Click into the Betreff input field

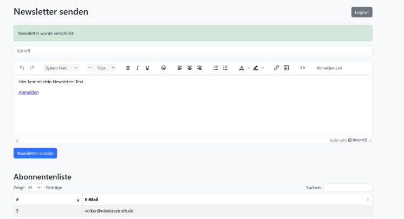click(x=193, y=51)
